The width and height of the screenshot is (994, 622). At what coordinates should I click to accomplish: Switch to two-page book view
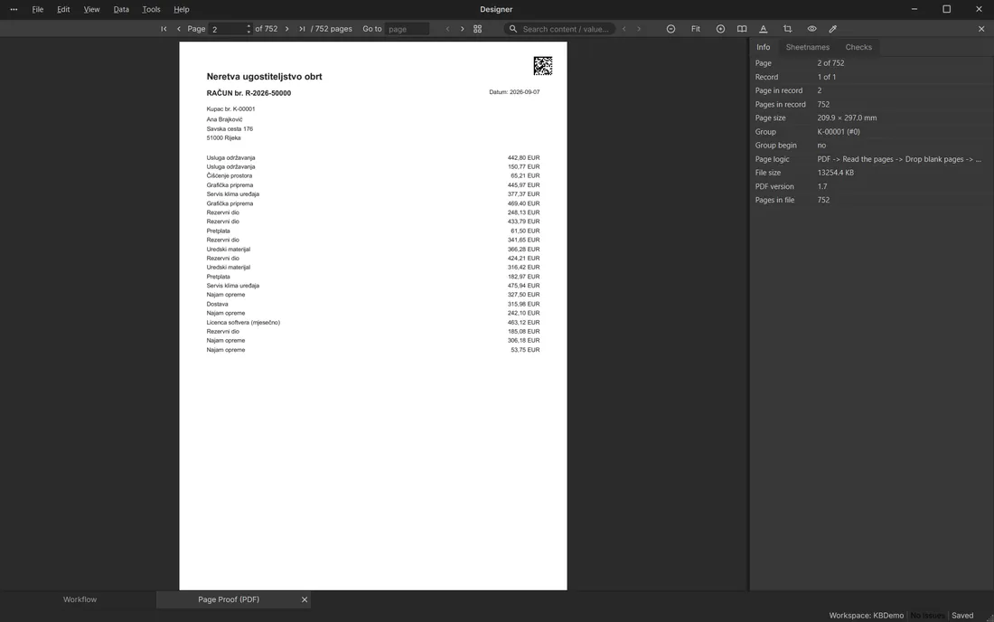pos(742,29)
